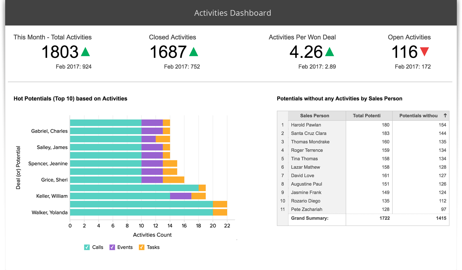Viewport: 462px width, 270px height.
Task: Toggle the Calls legend checkbox
Action: tap(87, 247)
